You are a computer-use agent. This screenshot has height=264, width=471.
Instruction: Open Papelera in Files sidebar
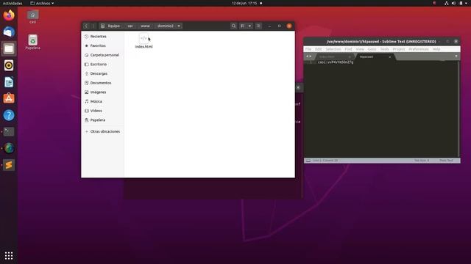click(x=103, y=120)
